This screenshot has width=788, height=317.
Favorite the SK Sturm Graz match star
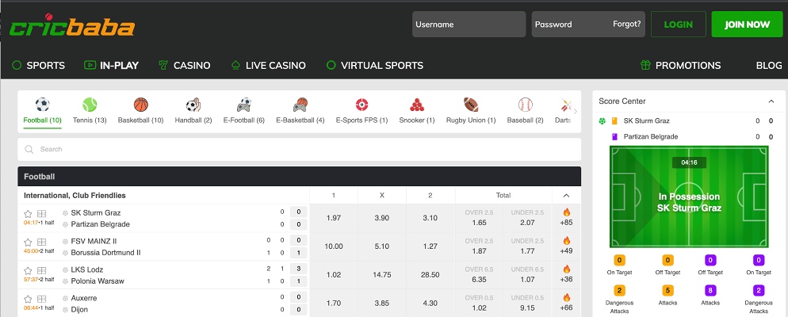click(29, 213)
